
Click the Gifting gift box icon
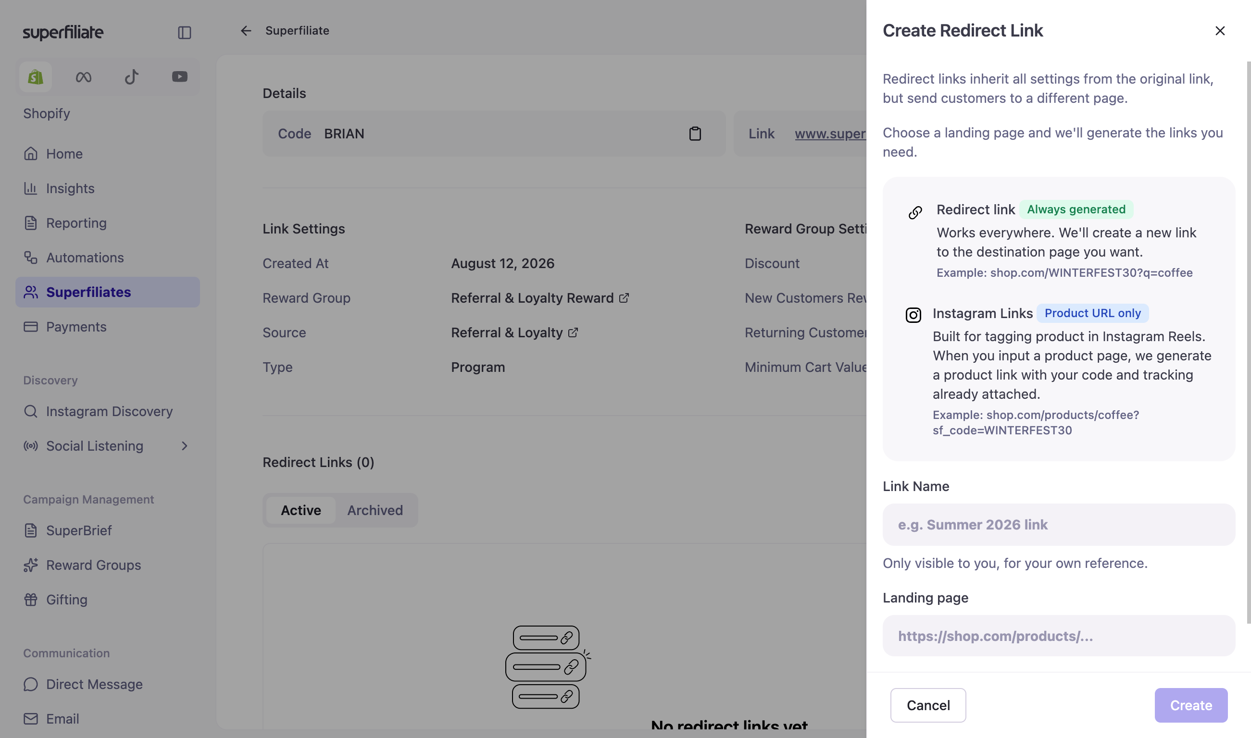click(x=31, y=600)
